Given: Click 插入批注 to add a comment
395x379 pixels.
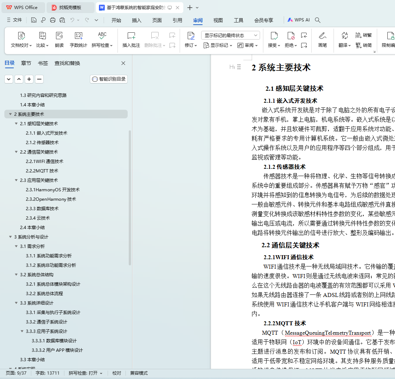Looking at the screenshot, I should [x=131, y=36].
